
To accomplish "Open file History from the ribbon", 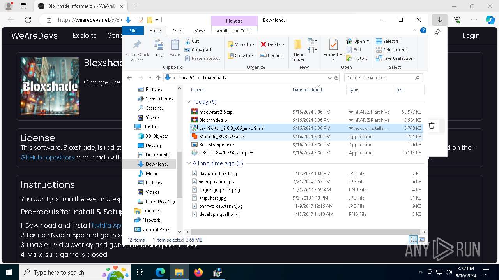I will point(357,58).
